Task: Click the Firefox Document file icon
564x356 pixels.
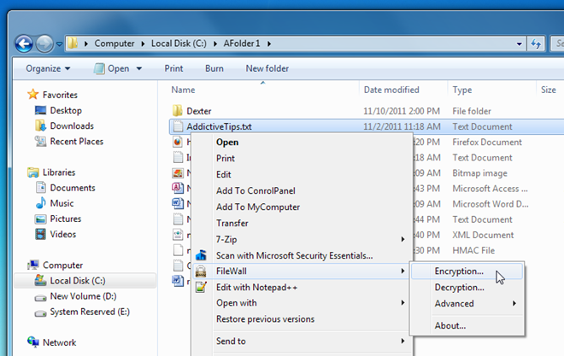Action: click(178, 142)
